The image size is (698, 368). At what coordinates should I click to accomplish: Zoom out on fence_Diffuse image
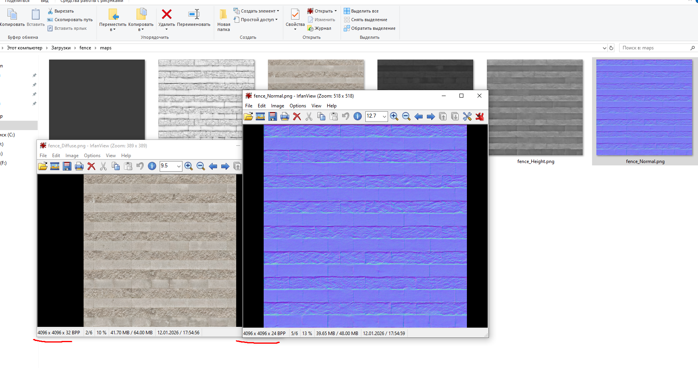201,166
